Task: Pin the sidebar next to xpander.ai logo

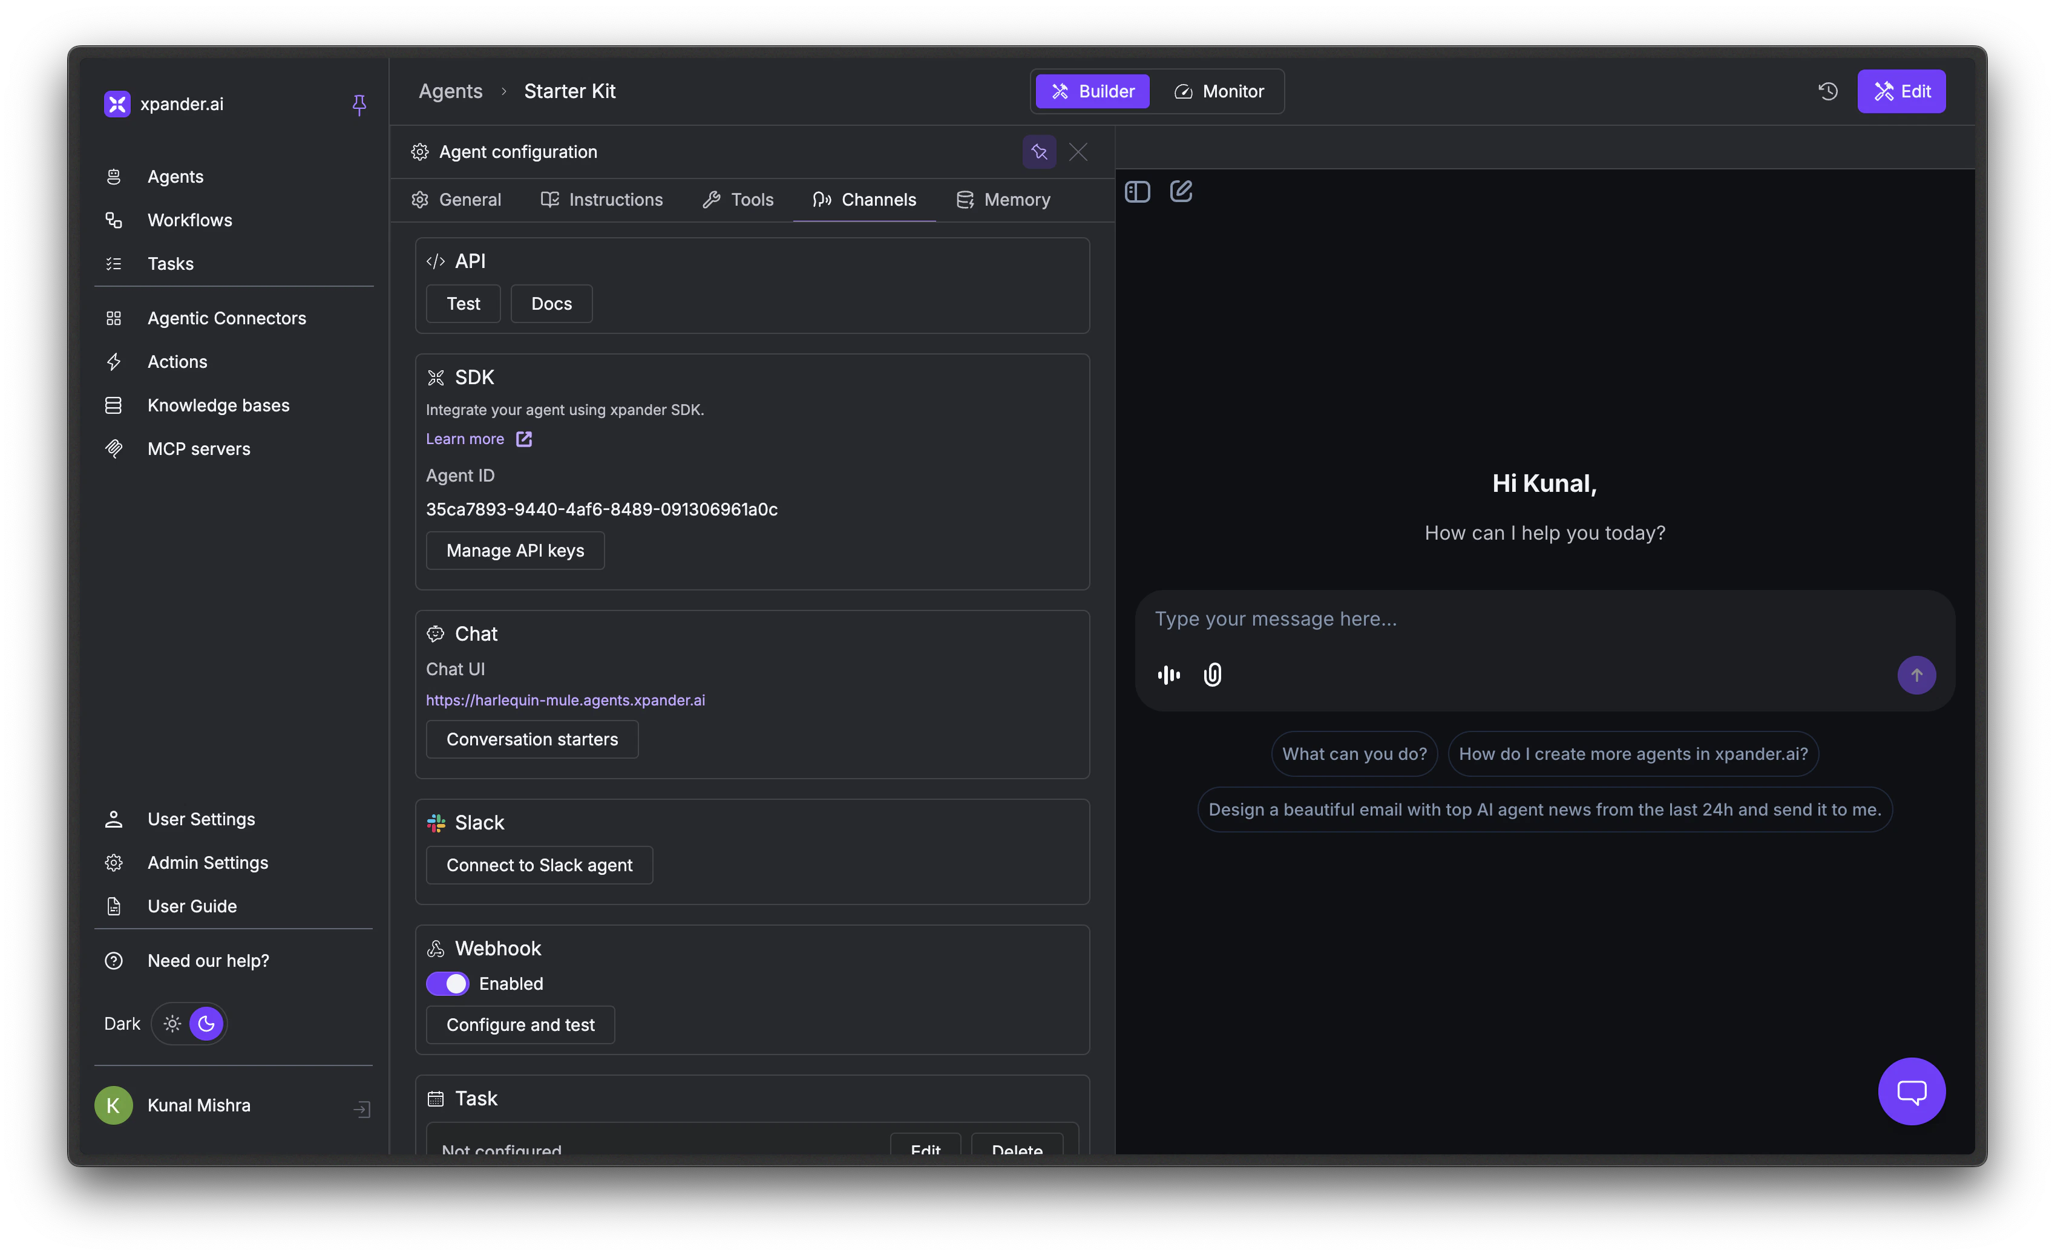Action: 359,105
